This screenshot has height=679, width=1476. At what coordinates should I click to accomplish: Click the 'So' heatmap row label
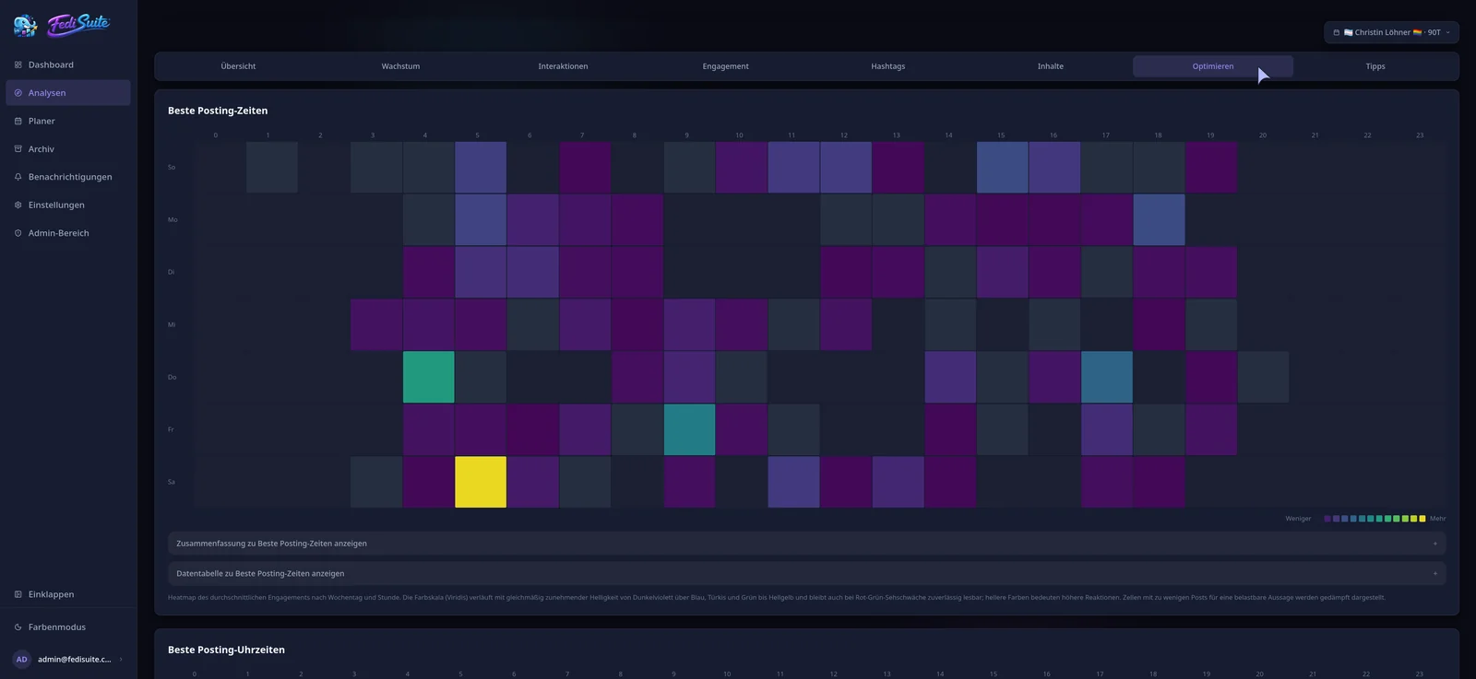point(172,167)
